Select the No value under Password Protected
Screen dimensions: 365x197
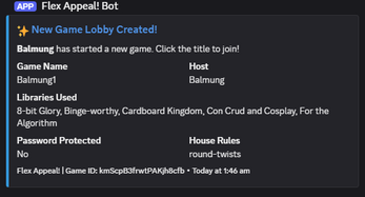22,154
